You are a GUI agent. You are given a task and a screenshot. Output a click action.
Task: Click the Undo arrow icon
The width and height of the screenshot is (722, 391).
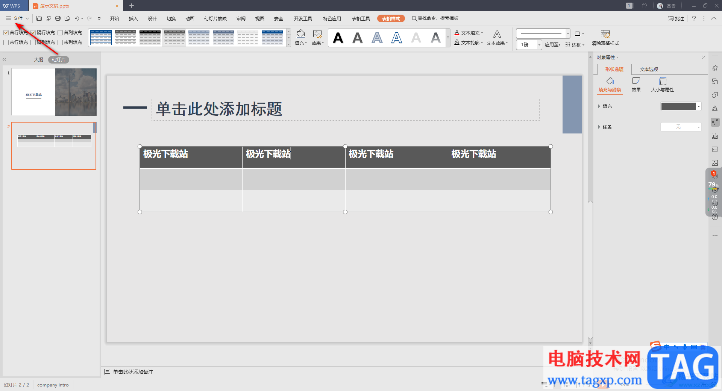tap(77, 18)
